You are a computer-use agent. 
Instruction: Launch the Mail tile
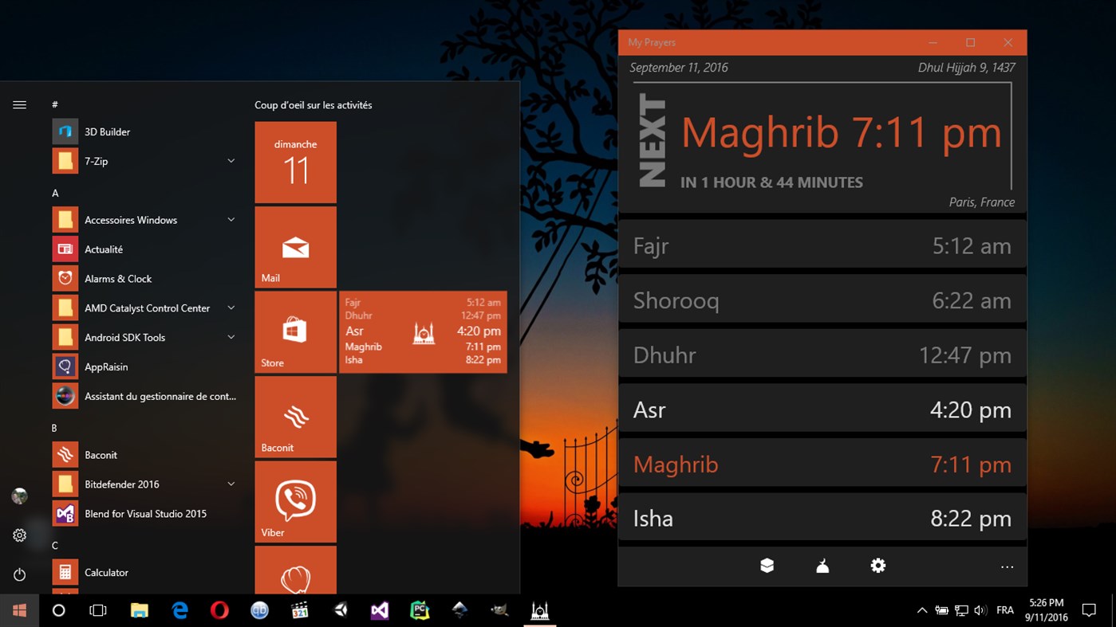coord(295,246)
